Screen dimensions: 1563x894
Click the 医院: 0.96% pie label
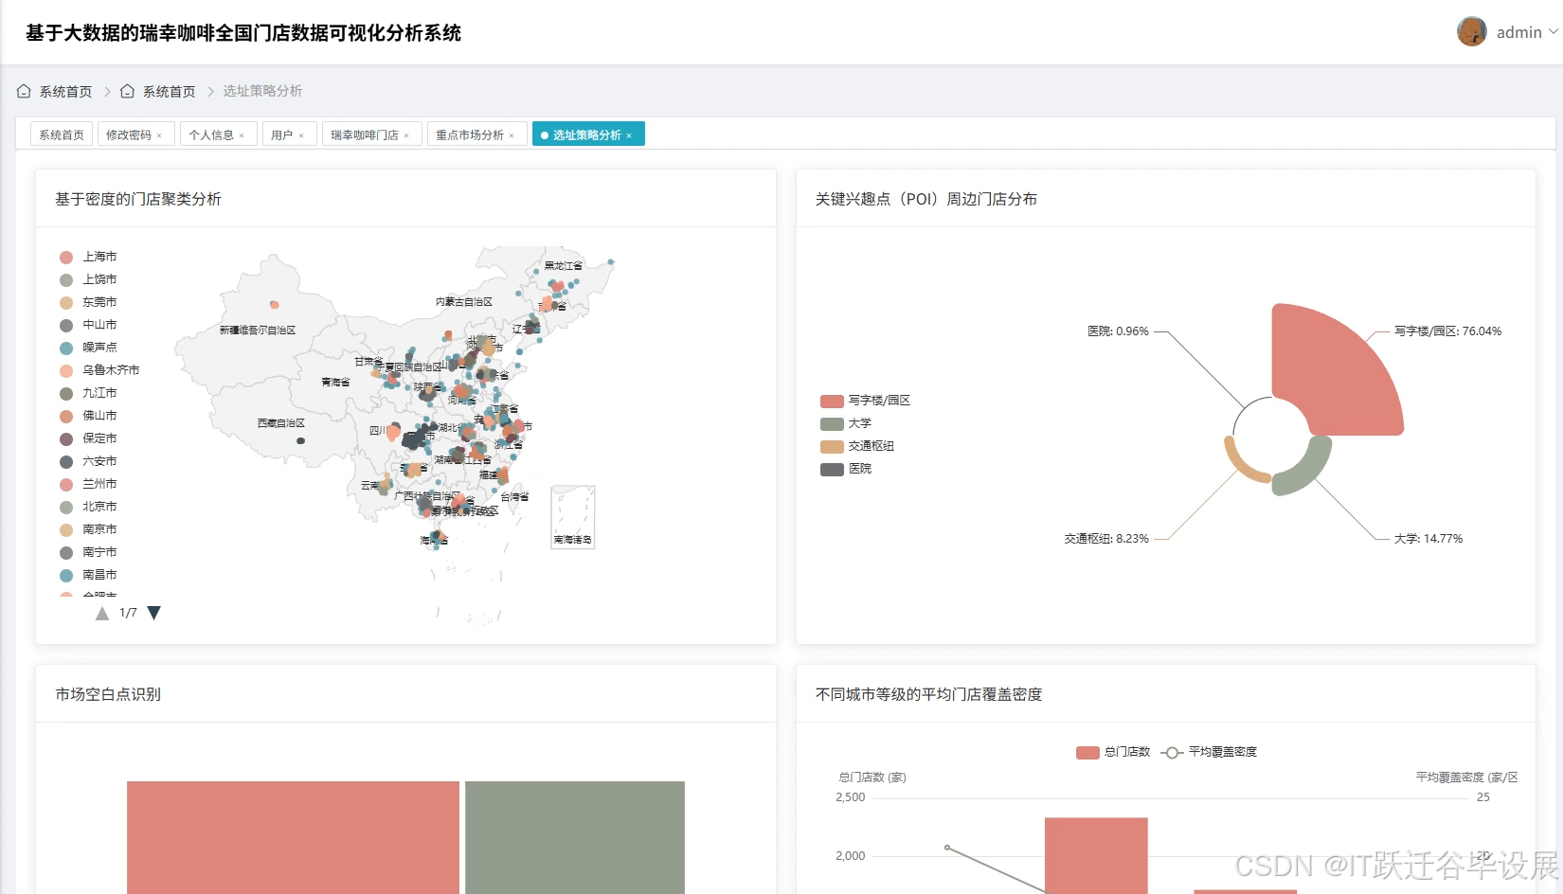click(x=1118, y=331)
